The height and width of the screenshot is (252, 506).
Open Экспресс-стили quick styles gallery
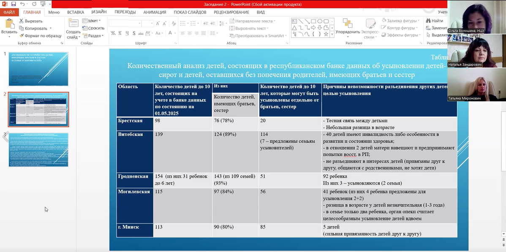pyautogui.click(x=370, y=28)
